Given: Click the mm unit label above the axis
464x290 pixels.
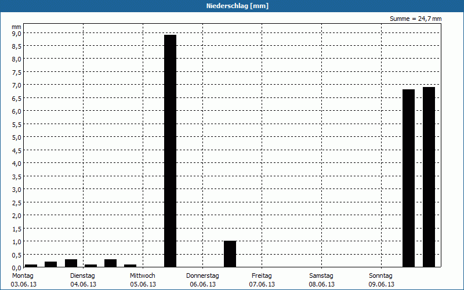Looking at the screenshot, I should point(16,27).
